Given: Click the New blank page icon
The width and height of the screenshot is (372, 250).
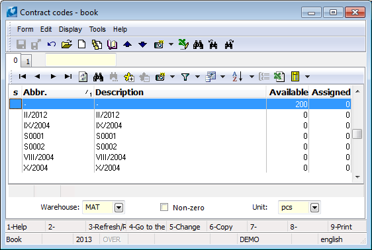Looking at the screenshot, I should [82, 44].
